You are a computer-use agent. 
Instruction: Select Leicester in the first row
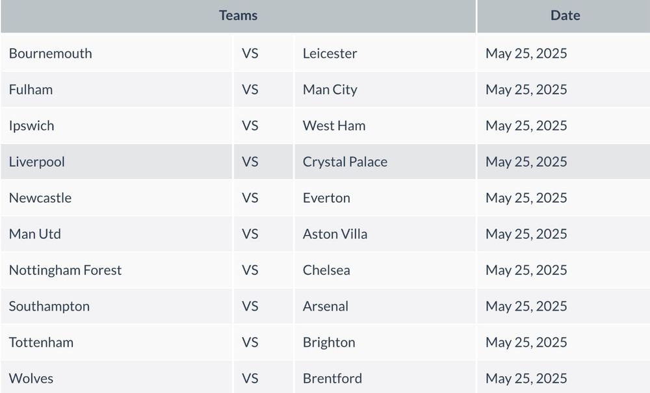click(330, 53)
